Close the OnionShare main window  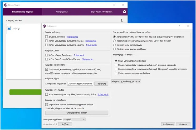(123, 5)
